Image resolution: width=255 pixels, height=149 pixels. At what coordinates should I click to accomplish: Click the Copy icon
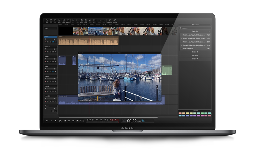point(77,20)
